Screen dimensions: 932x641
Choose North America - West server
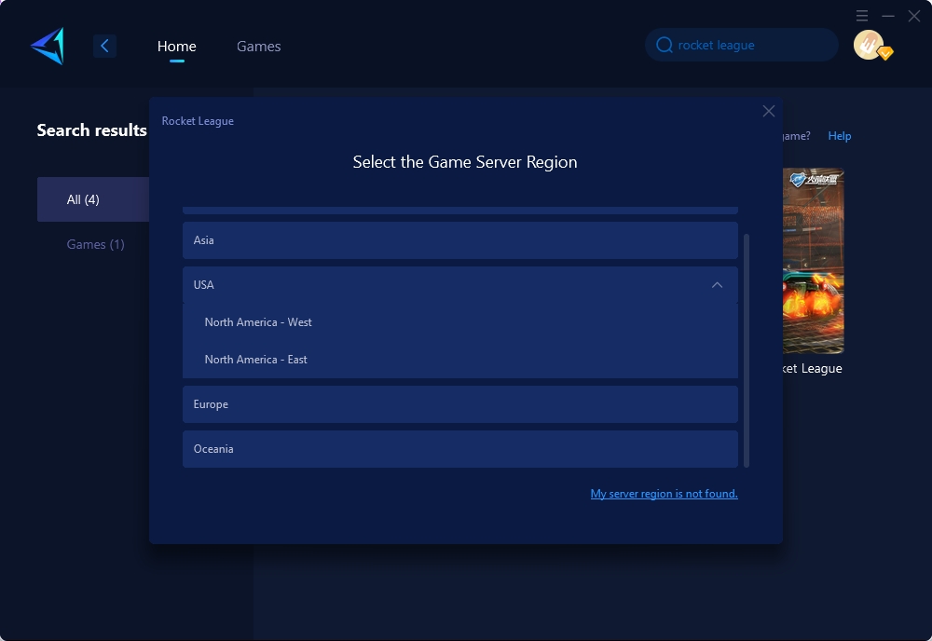(460, 322)
